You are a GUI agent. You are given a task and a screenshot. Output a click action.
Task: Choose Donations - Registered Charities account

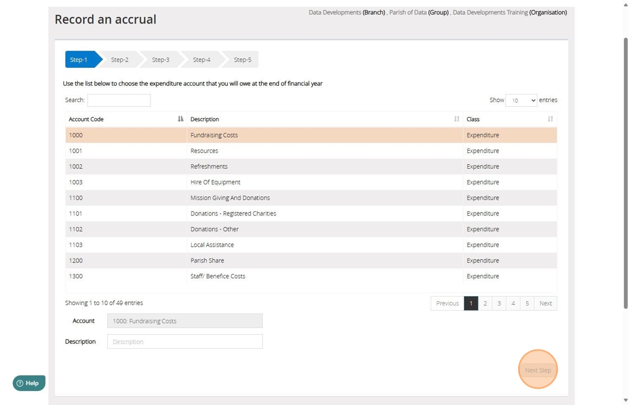pyautogui.click(x=311, y=213)
